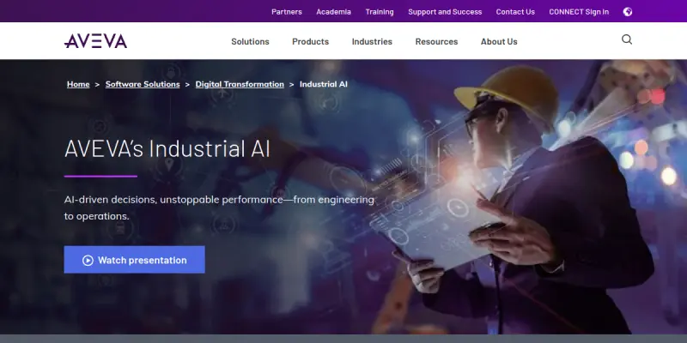687x343 pixels.
Task: Click the AI-driven decisions tagline text
Action: tap(219, 208)
